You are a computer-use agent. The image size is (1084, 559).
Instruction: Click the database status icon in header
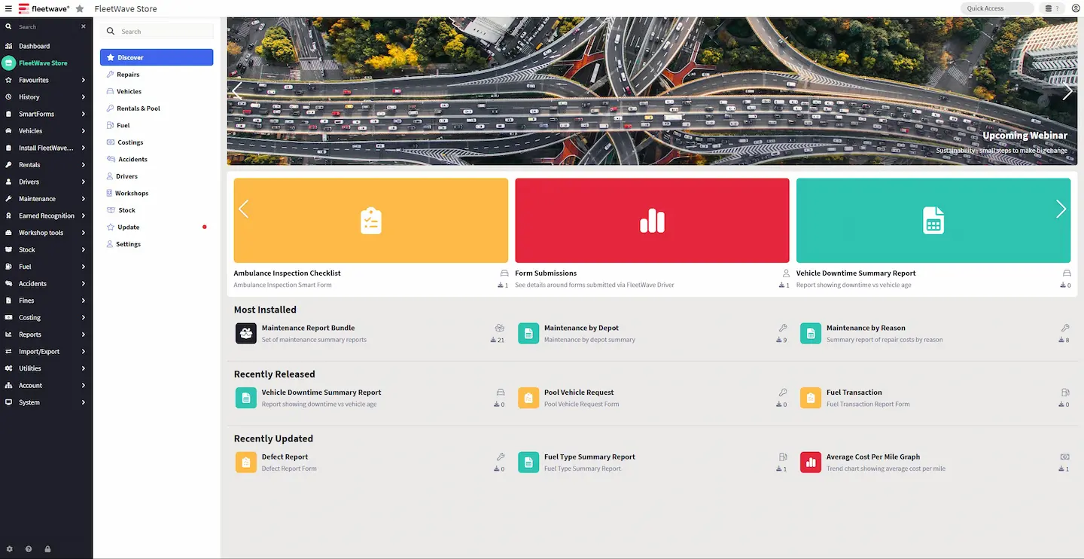coord(1049,8)
